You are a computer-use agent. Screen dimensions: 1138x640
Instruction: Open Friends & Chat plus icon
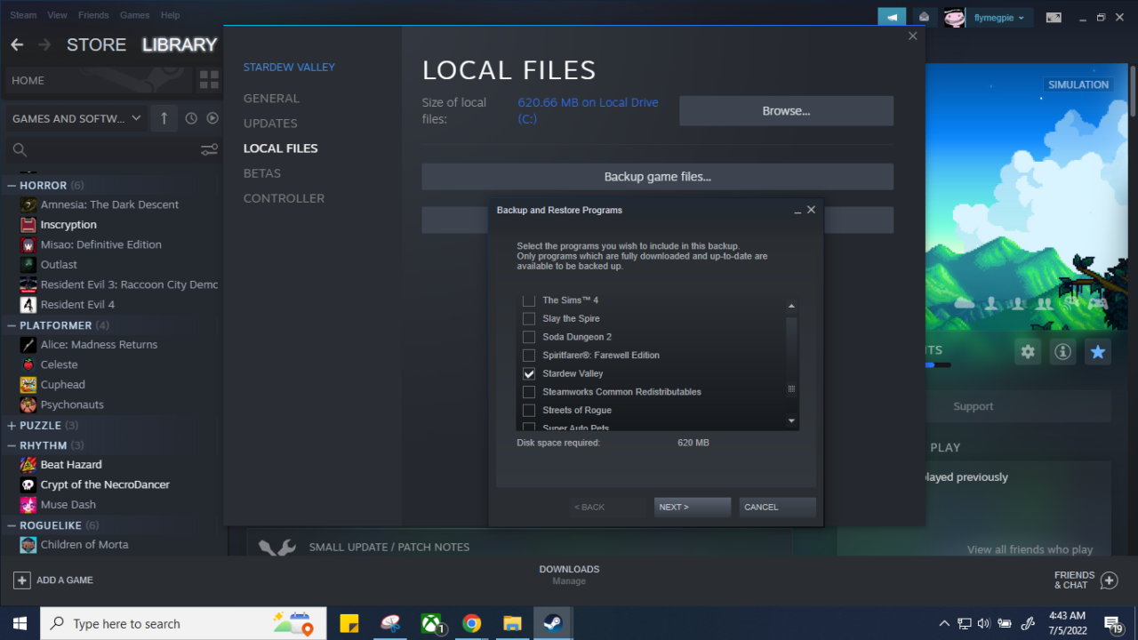coord(1109,580)
